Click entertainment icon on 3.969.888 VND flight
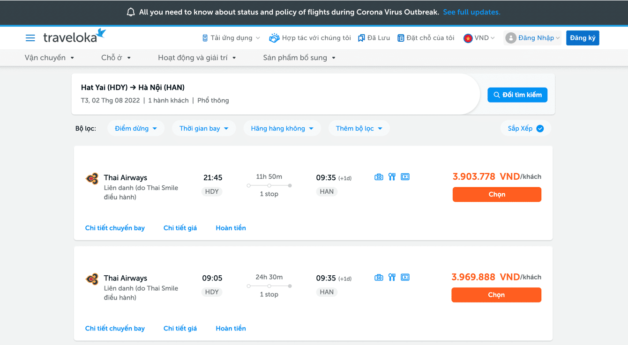628x345 pixels. (405, 278)
